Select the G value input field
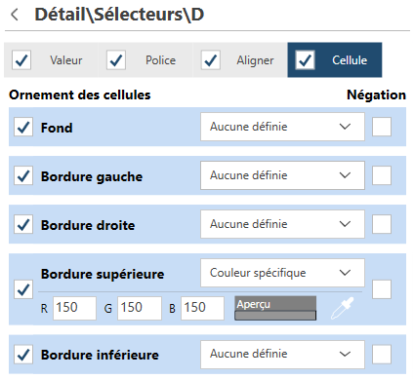414x379 pixels. [140, 308]
